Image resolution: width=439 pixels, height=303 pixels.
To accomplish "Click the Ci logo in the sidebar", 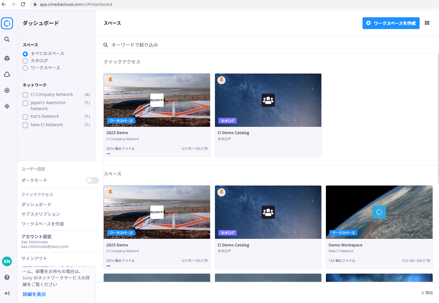I will [7, 23].
